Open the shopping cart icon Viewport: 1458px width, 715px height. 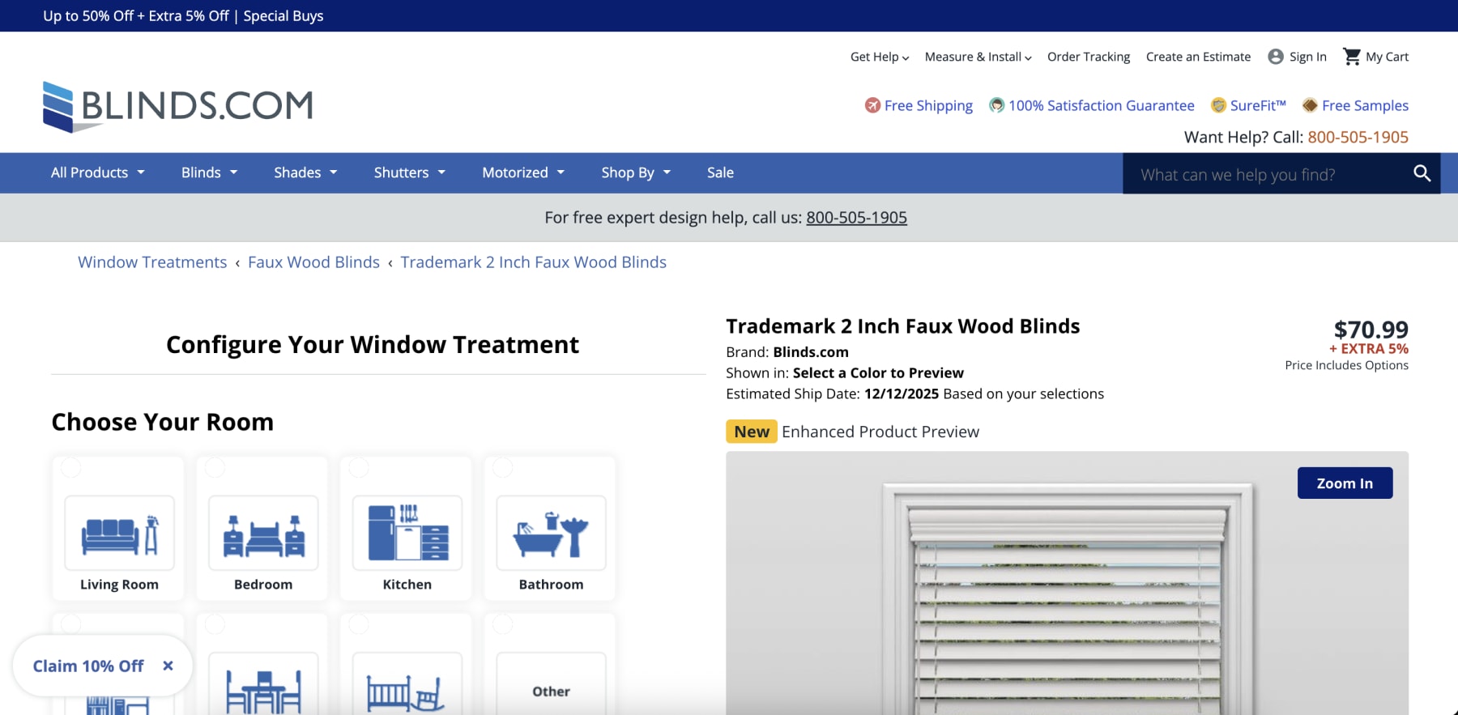[x=1352, y=57]
